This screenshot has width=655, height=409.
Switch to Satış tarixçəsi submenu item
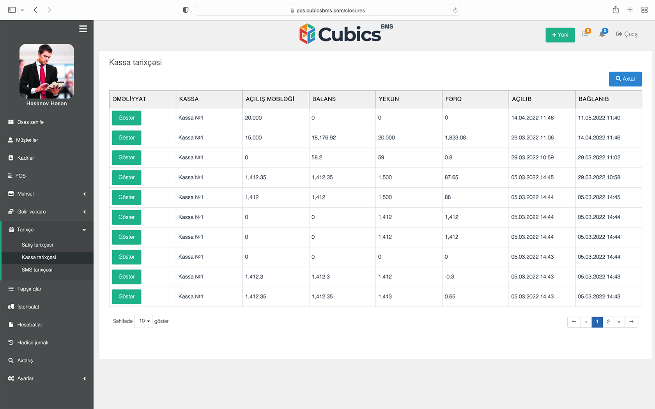click(x=37, y=245)
